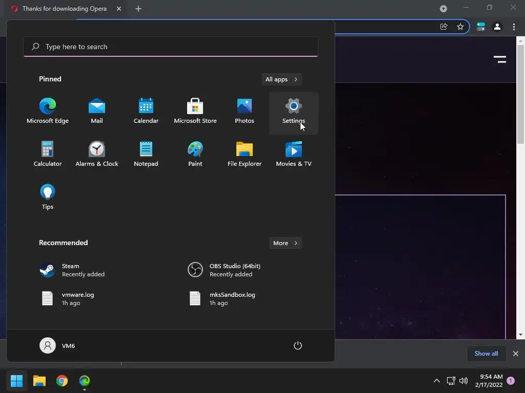Expand More recommended items
The height and width of the screenshot is (393, 525).
tap(285, 243)
